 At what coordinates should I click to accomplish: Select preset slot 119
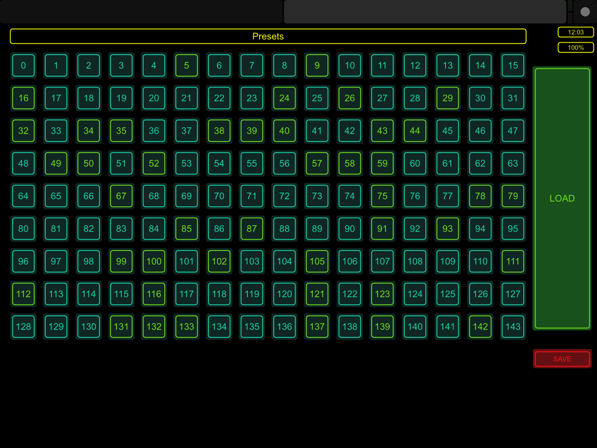[252, 294]
